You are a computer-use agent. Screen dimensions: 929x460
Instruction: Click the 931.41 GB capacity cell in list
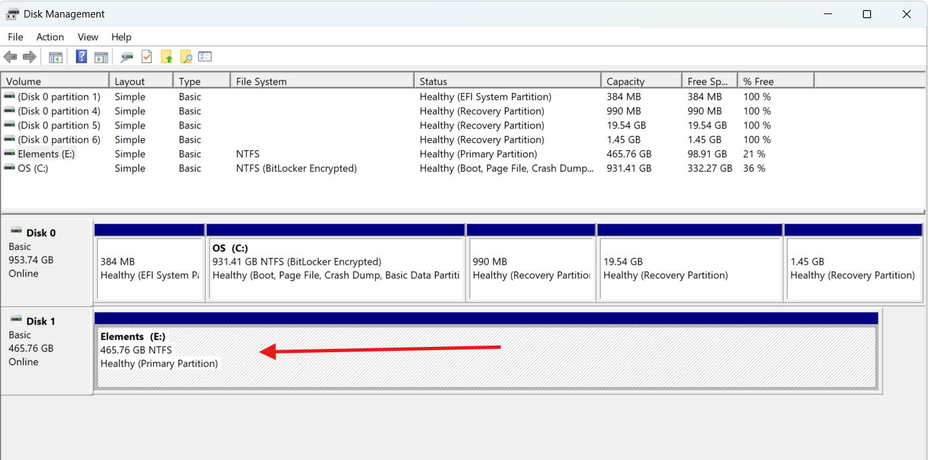(x=629, y=168)
